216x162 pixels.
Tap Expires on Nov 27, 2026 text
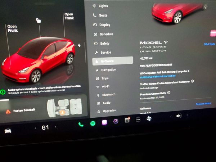point(152,98)
